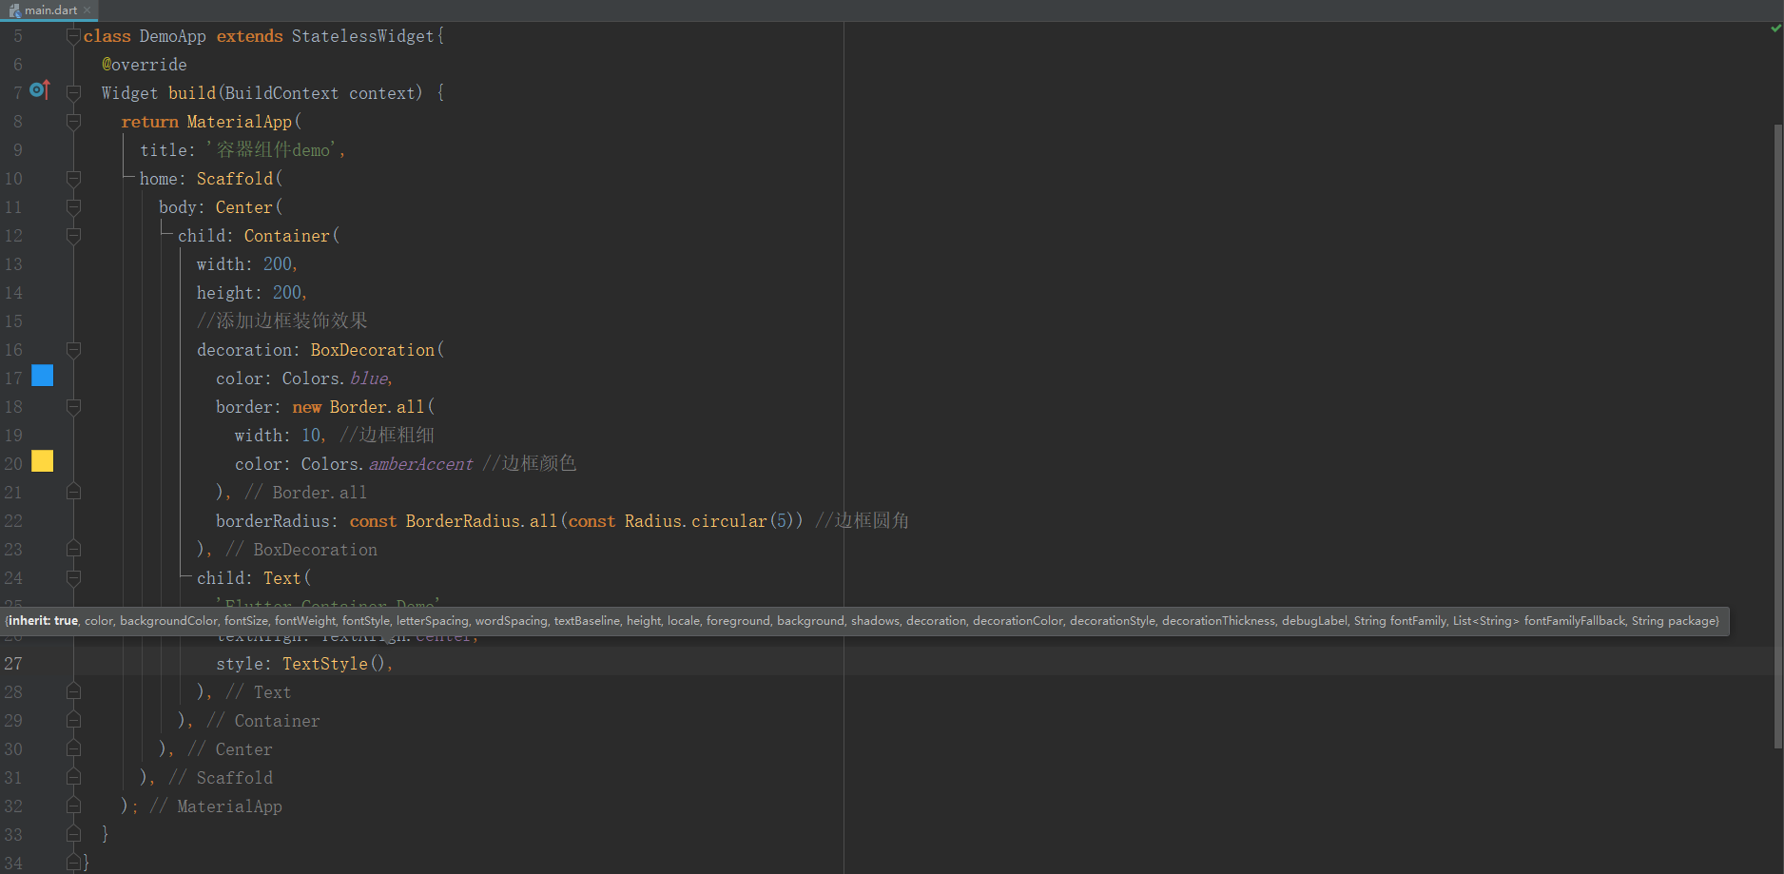Click the 'amberAccent' color constant

point(420,464)
